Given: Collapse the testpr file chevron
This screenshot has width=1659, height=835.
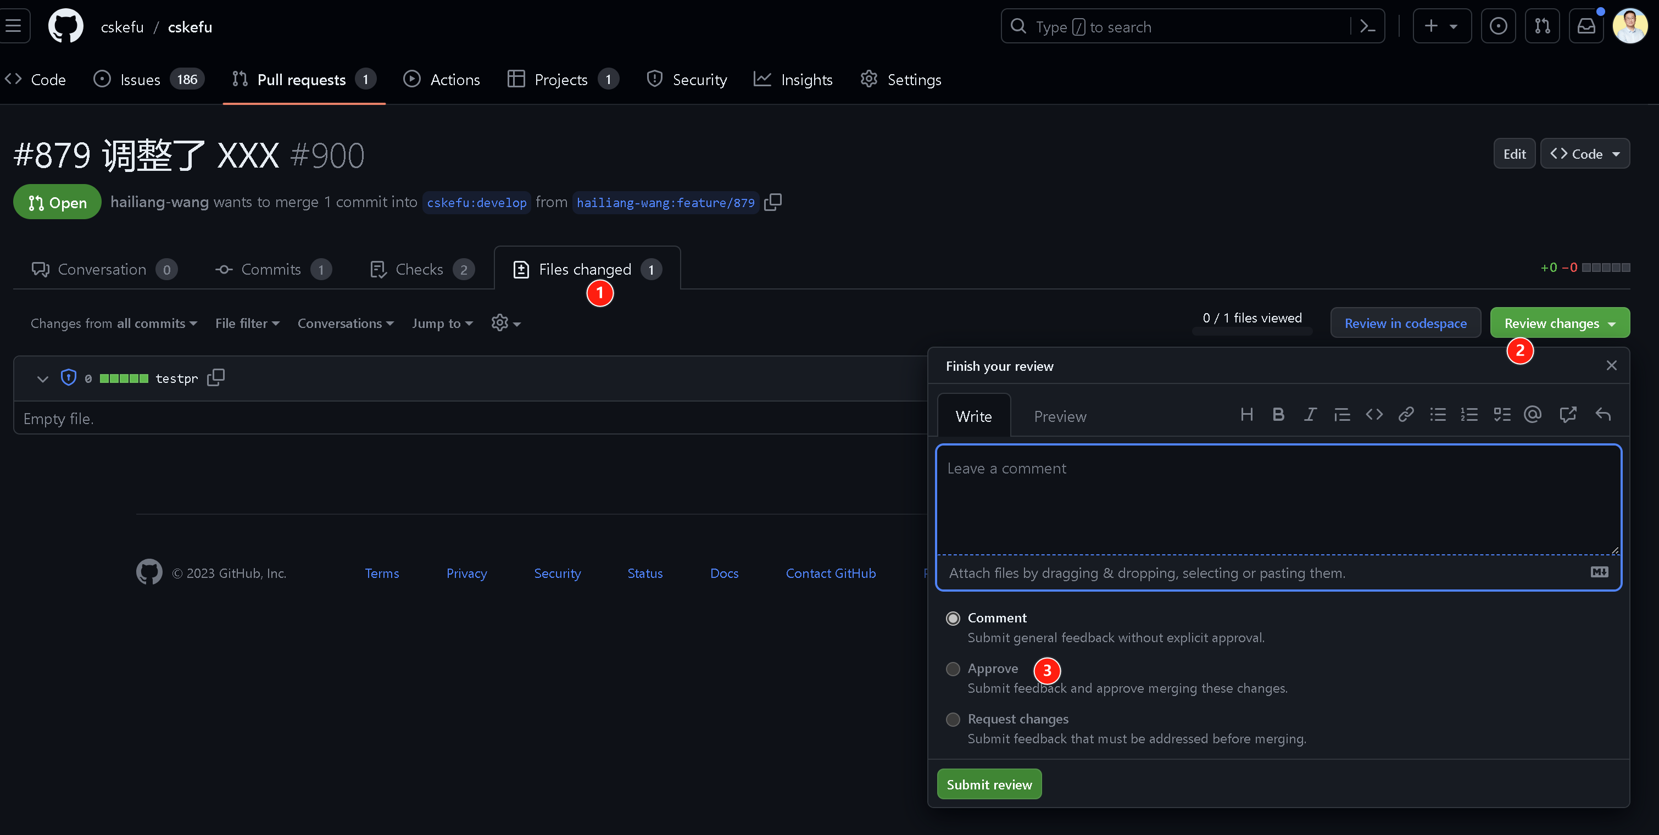Looking at the screenshot, I should [42, 378].
